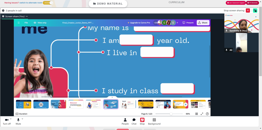
Task: Switch to the CURRICULUM tab
Action: click(176, 2)
